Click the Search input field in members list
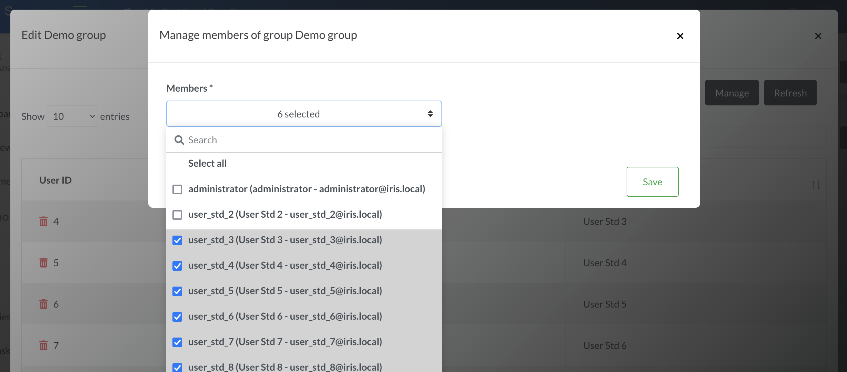This screenshot has width=847, height=372. point(304,139)
